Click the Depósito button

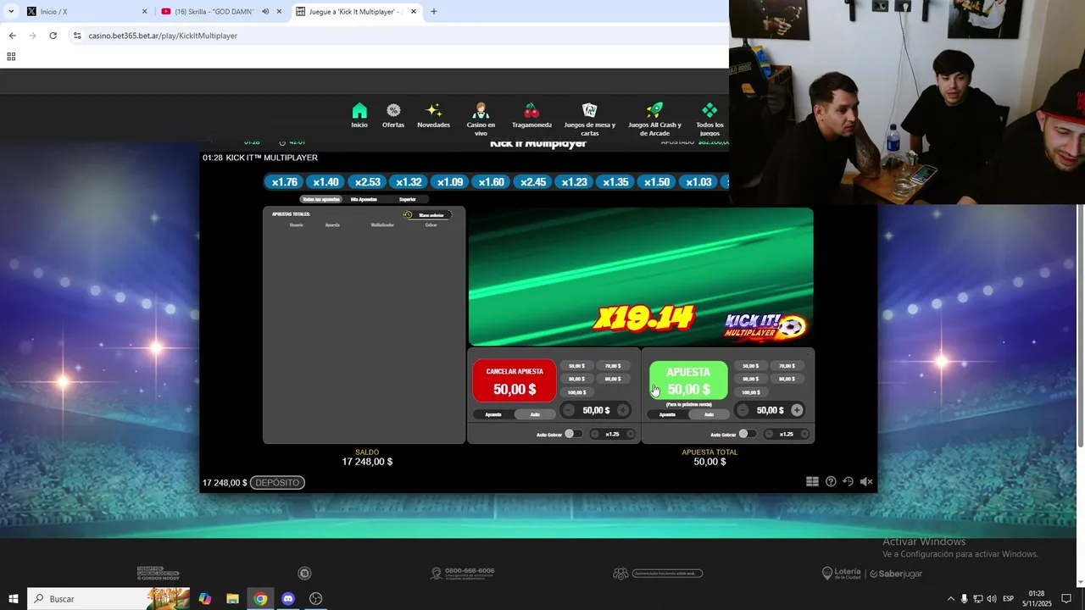coord(277,483)
